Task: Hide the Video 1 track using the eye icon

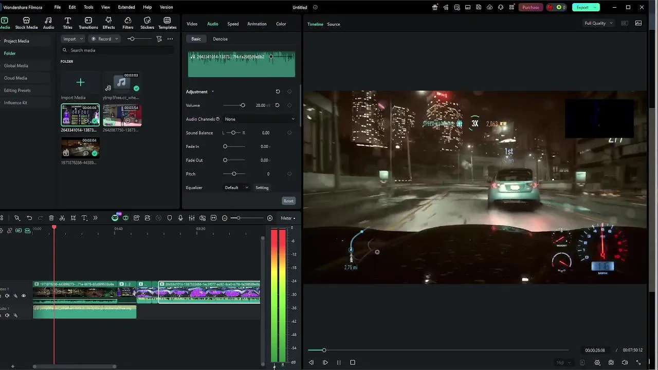Action: click(x=23, y=296)
